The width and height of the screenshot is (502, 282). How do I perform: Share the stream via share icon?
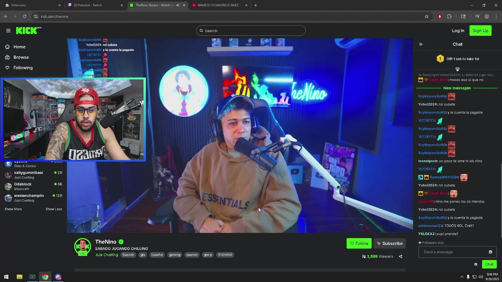tap(400, 257)
